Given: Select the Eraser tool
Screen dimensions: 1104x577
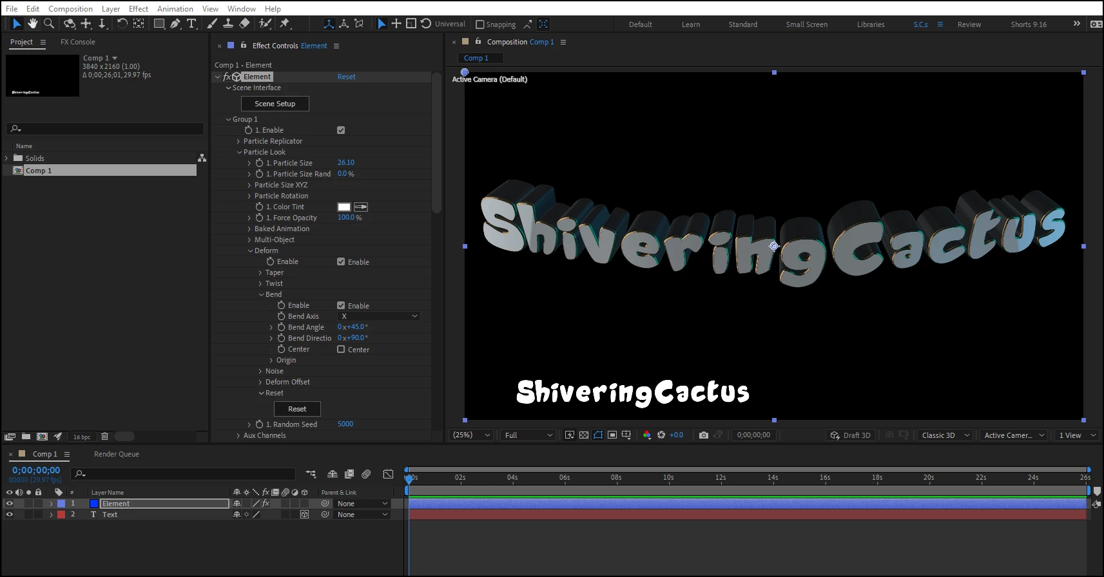Looking at the screenshot, I should click(244, 24).
